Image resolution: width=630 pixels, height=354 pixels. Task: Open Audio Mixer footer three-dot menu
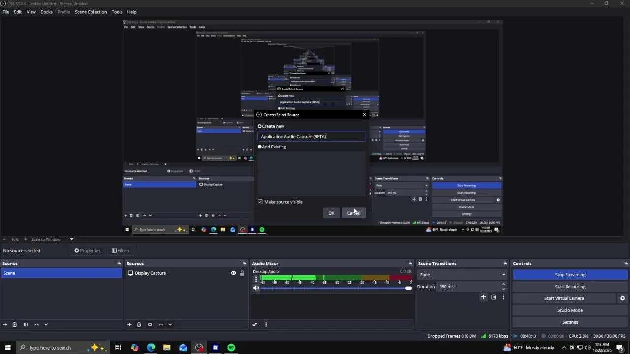(266, 324)
